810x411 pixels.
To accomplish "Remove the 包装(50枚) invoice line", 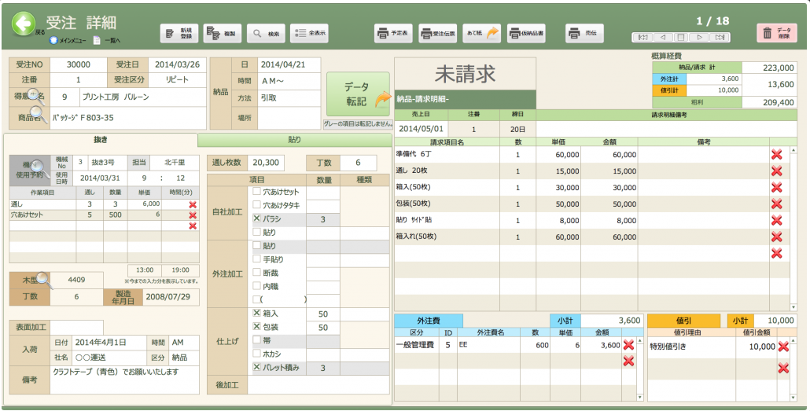I will 776,204.
